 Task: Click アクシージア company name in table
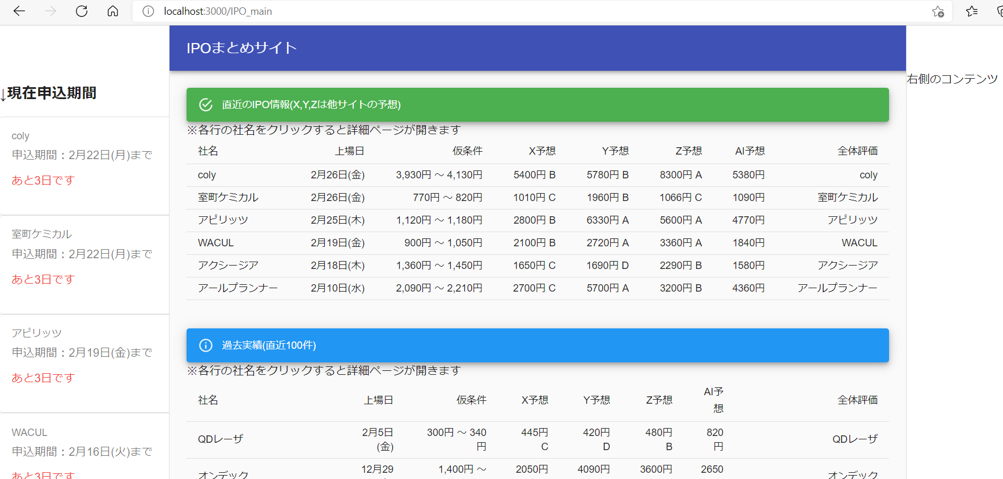coord(228,266)
